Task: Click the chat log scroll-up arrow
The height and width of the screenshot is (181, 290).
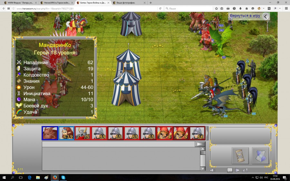Action: click(203, 149)
